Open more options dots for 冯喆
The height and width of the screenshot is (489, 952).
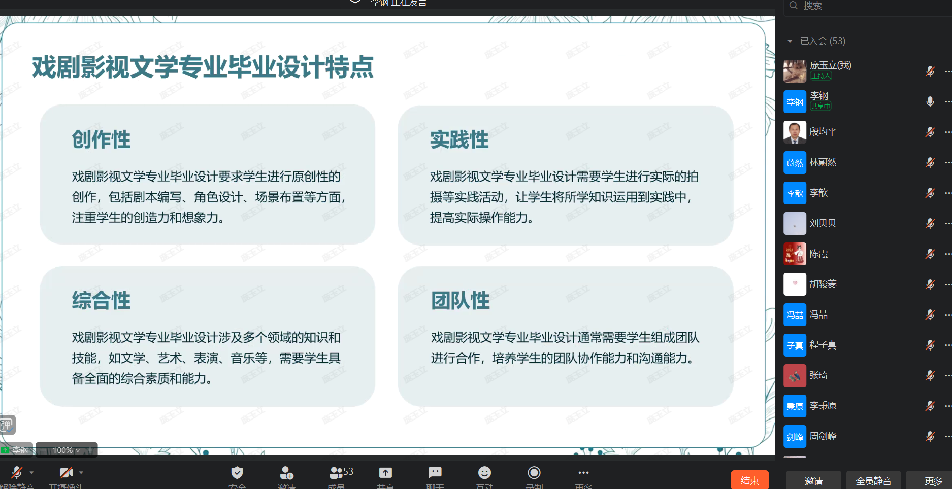(948, 315)
